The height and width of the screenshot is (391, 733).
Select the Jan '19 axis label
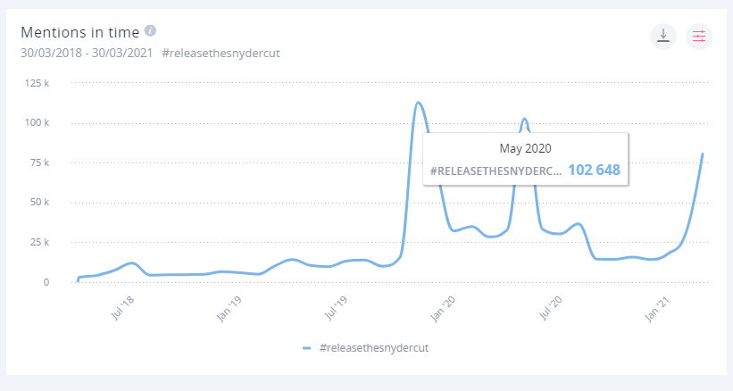(x=231, y=305)
